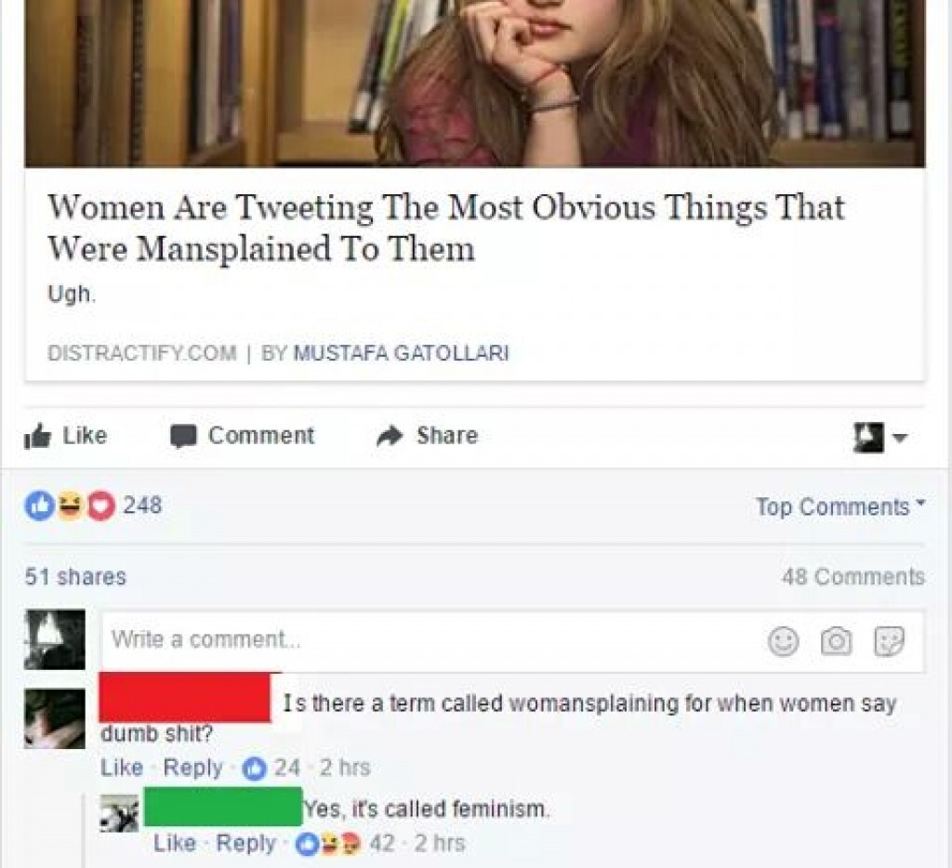Image resolution: width=952 pixels, height=868 pixels.
Task: Click the sticker icon in the comment box
Action: 889,641
